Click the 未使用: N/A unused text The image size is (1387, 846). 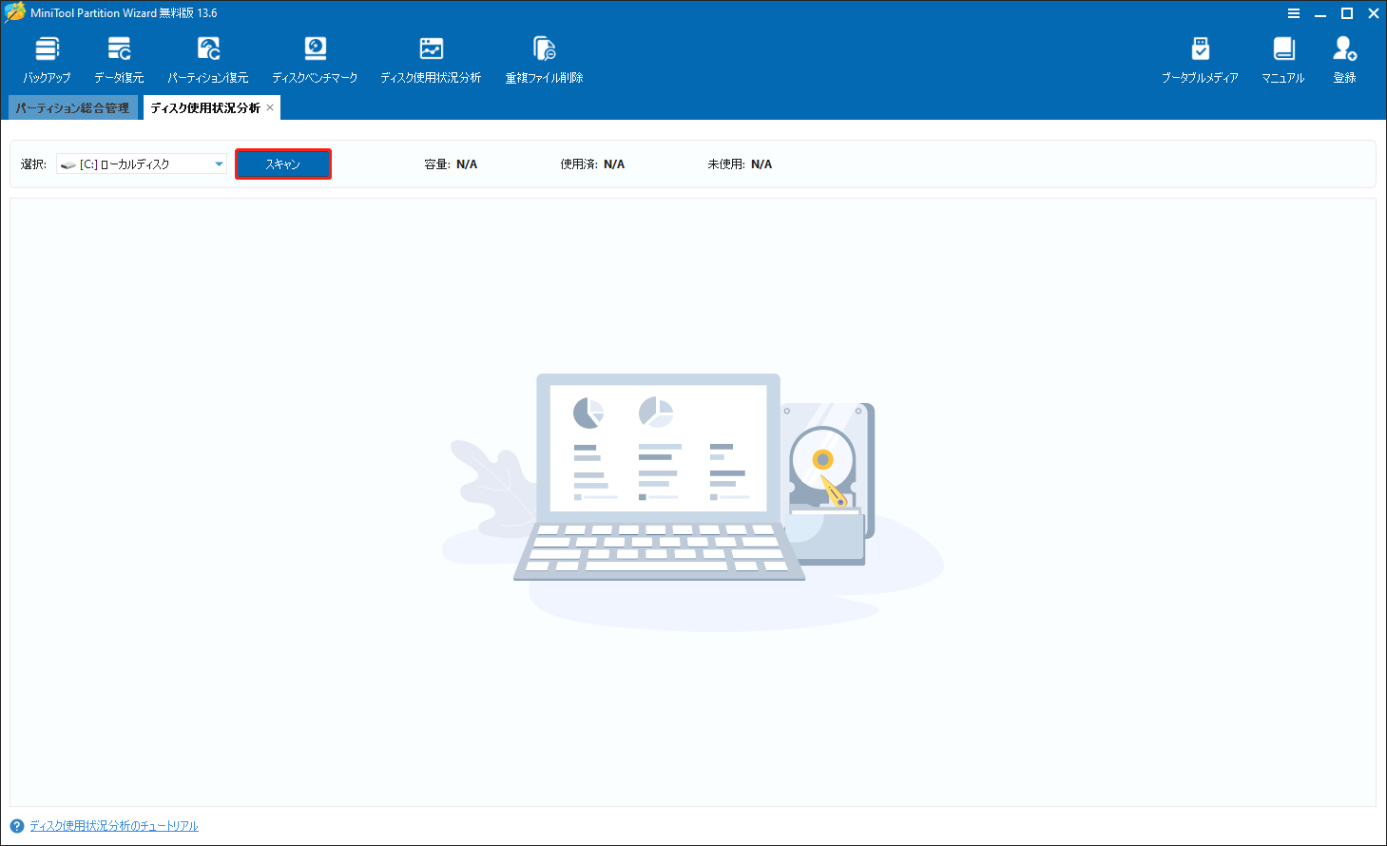click(x=740, y=164)
